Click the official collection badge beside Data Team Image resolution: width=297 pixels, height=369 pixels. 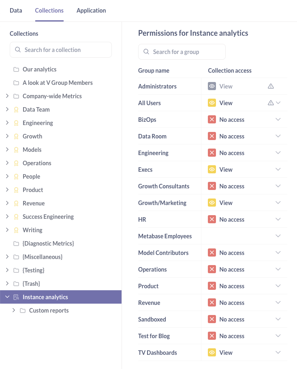16,109
